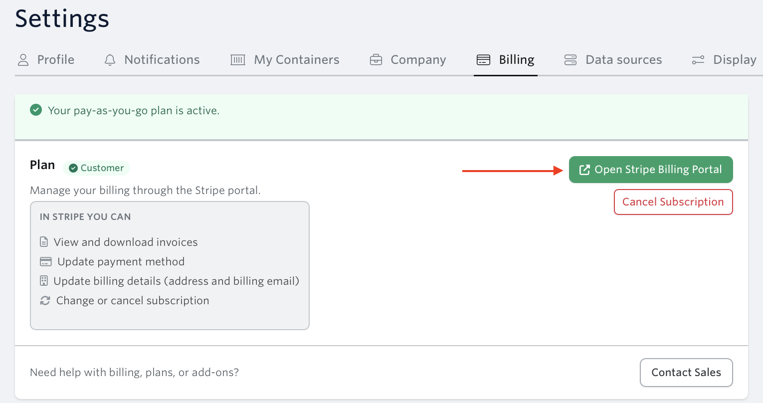Click the payment method card icon

point(46,262)
